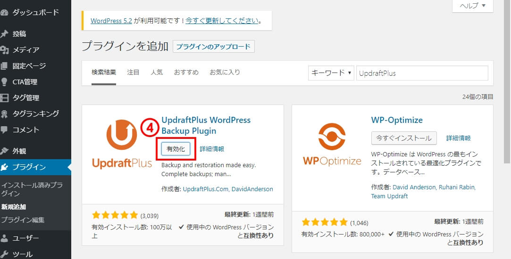
Task: Go to インストール済みプラグイン submenu
Action: [32, 189]
